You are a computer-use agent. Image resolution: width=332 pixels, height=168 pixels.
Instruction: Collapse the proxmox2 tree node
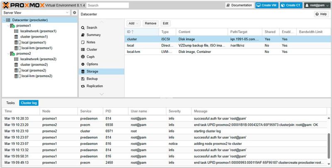[8, 54]
